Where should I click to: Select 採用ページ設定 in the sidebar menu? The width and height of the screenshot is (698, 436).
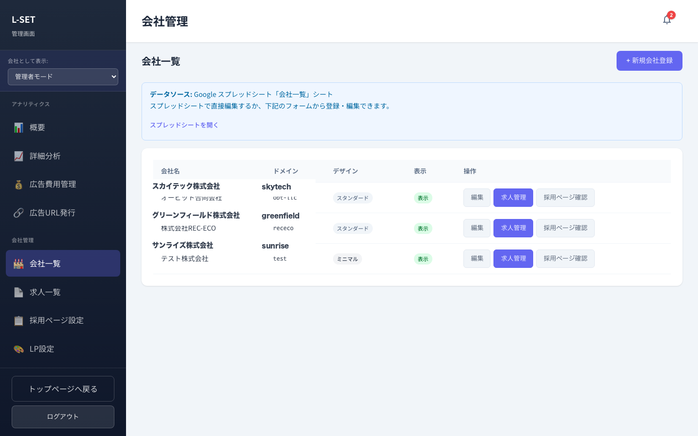57,320
